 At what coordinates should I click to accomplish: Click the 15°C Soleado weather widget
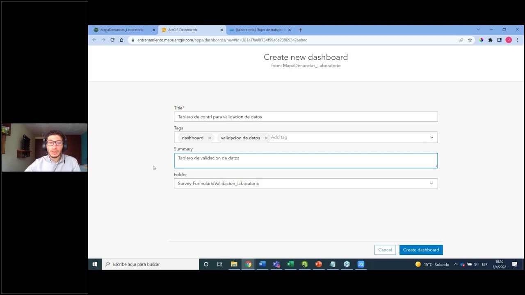[x=432, y=264]
